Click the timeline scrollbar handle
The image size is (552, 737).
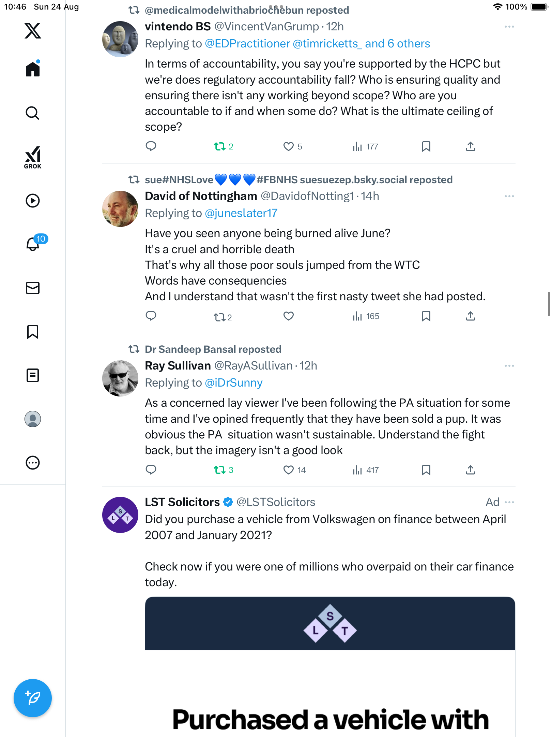548,304
